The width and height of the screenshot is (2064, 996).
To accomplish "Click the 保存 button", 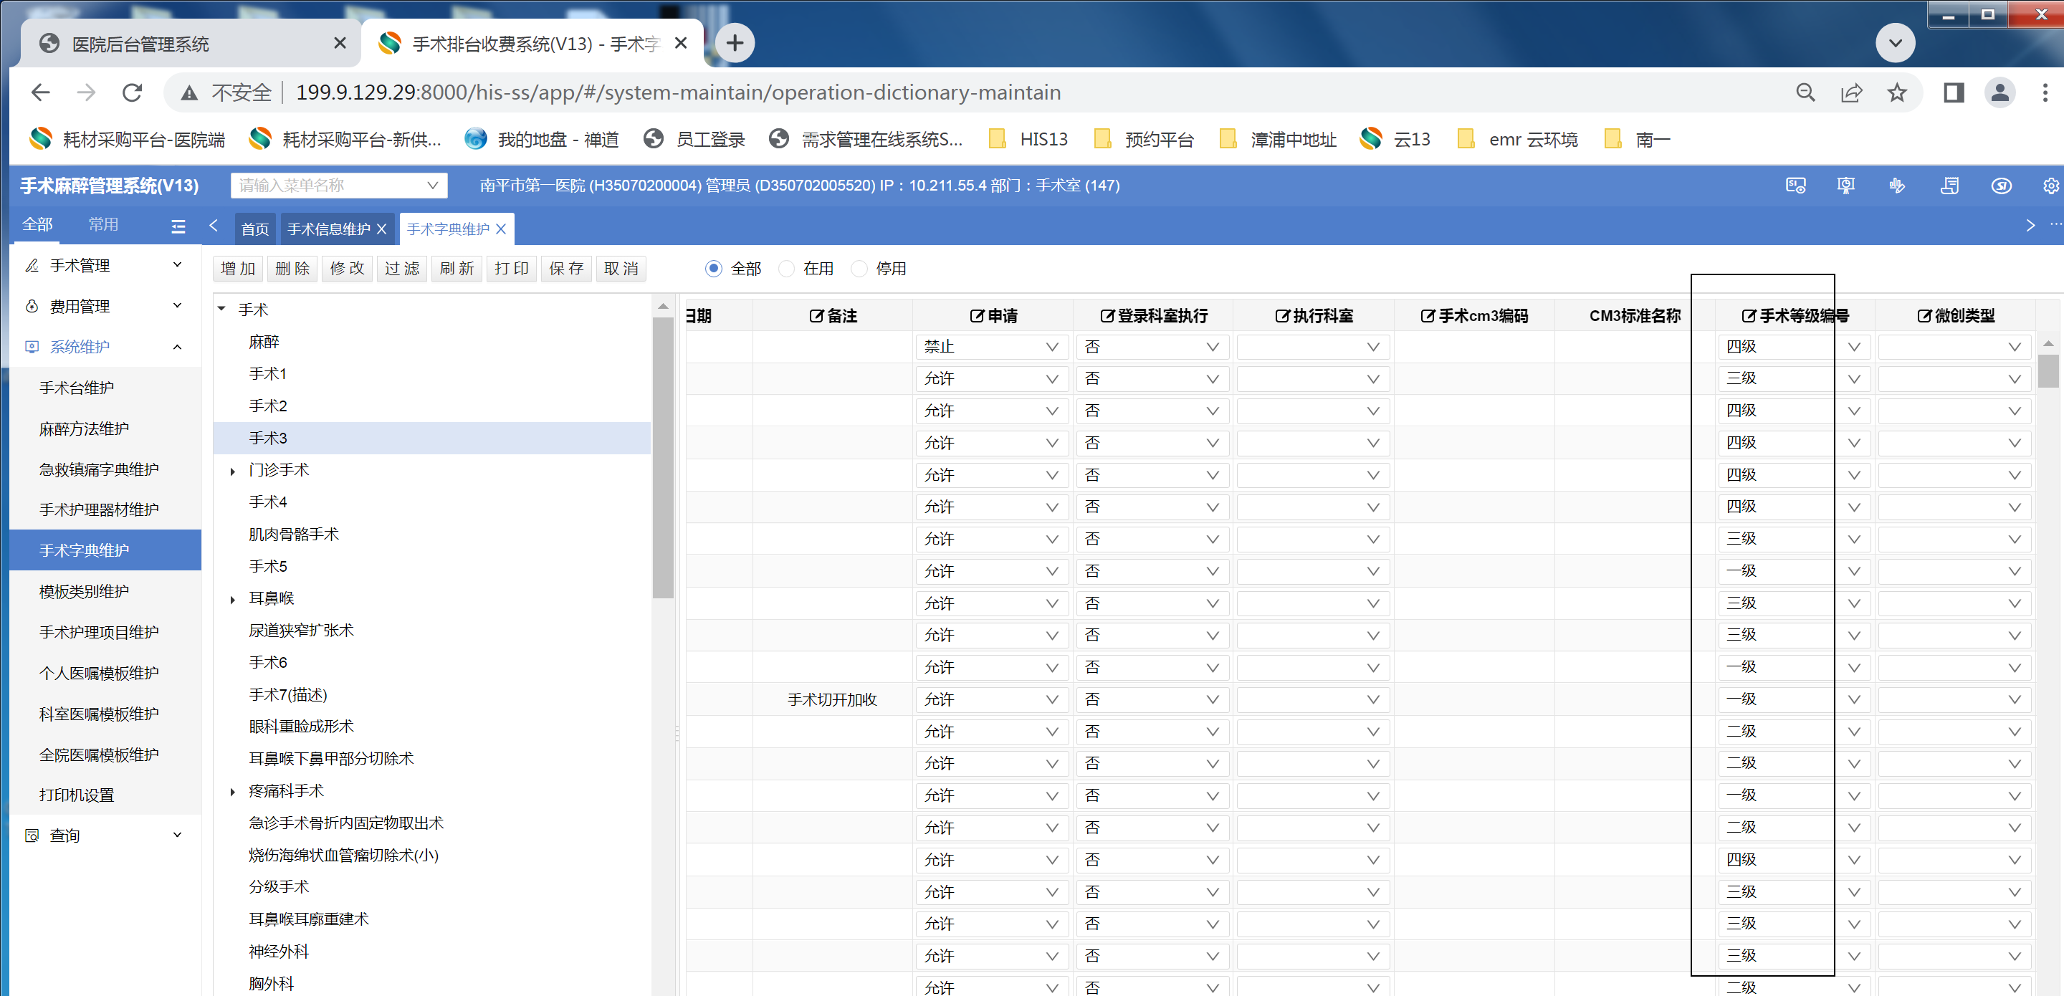I will pyautogui.click(x=566, y=269).
